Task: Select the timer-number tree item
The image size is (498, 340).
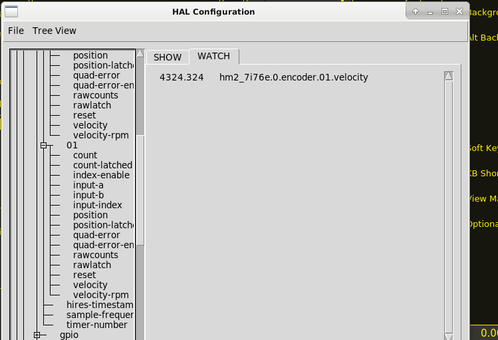Action: click(96, 325)
